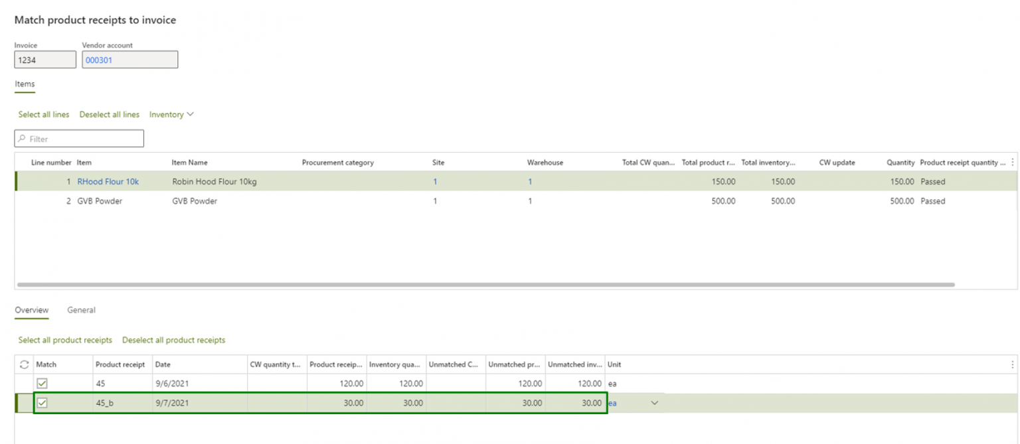Sort by Line number column header
Image resolution: width=1020 pixels, height=444 pixels.
[51, 163]
